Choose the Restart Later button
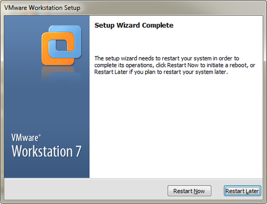This screenshot has height=204, width=267. [242, 191]
